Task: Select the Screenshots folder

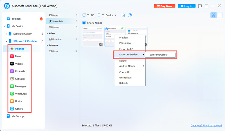Action: click(62, 21)
